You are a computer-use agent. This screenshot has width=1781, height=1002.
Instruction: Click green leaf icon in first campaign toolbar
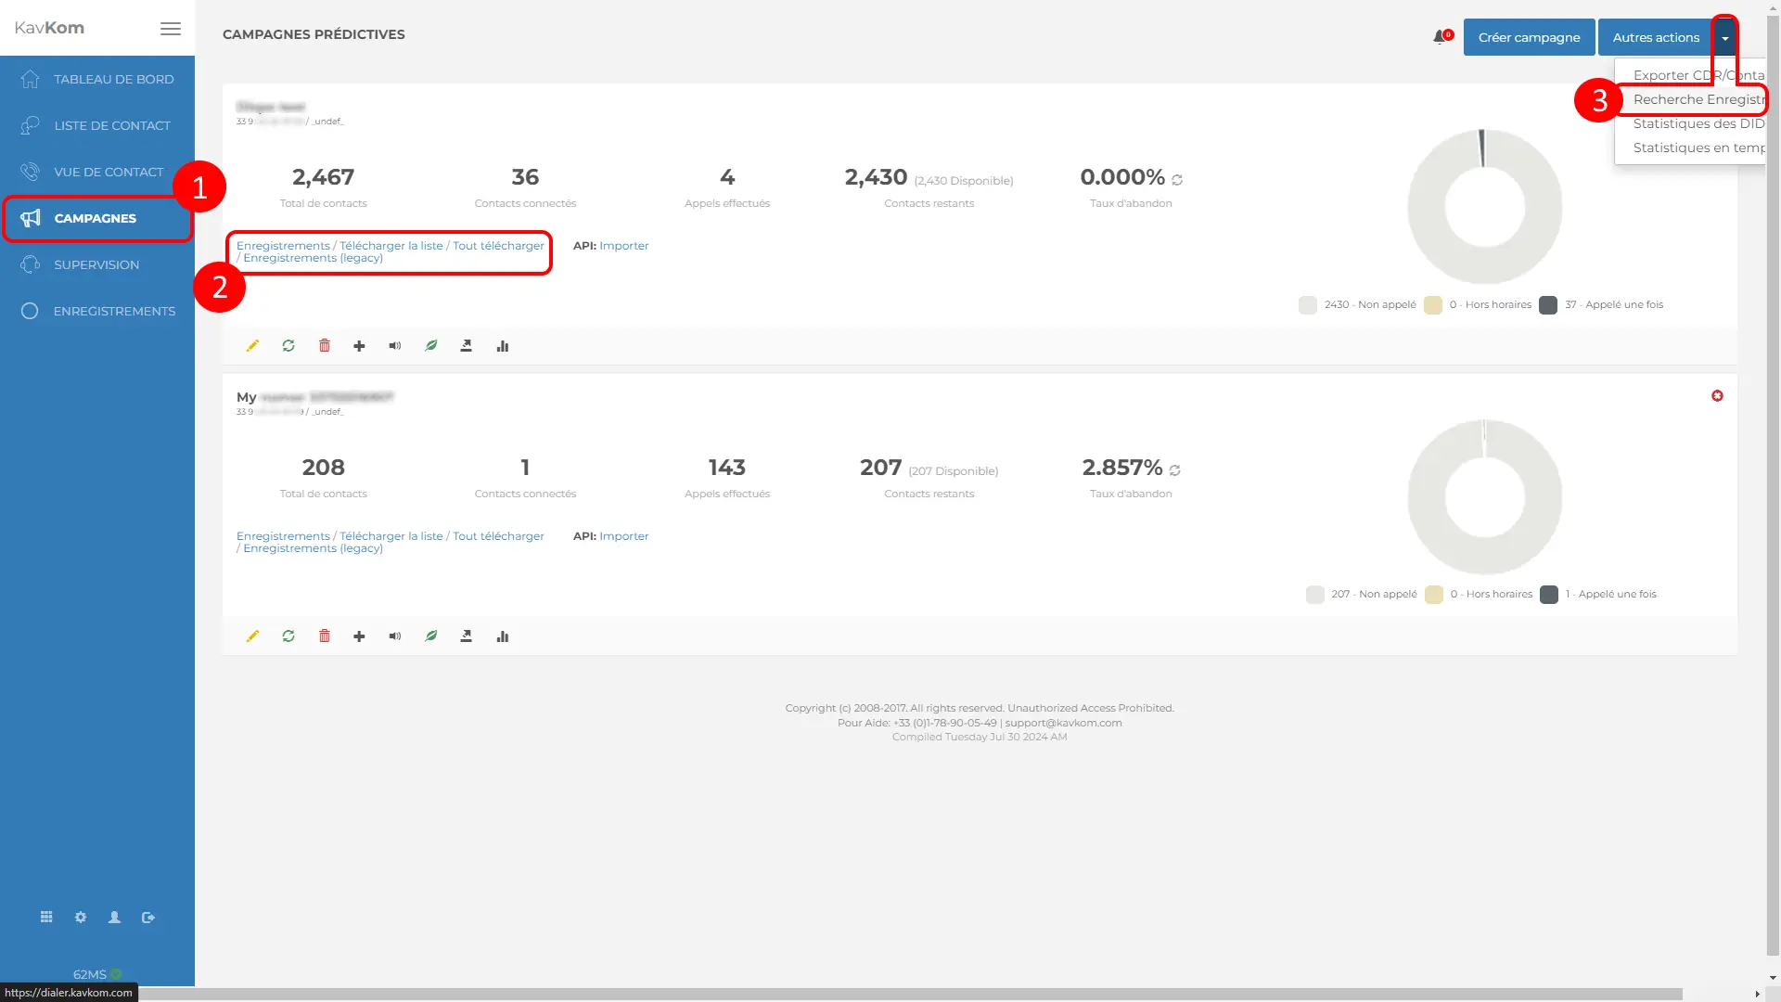pyautogui.click(x=431, y=346)
